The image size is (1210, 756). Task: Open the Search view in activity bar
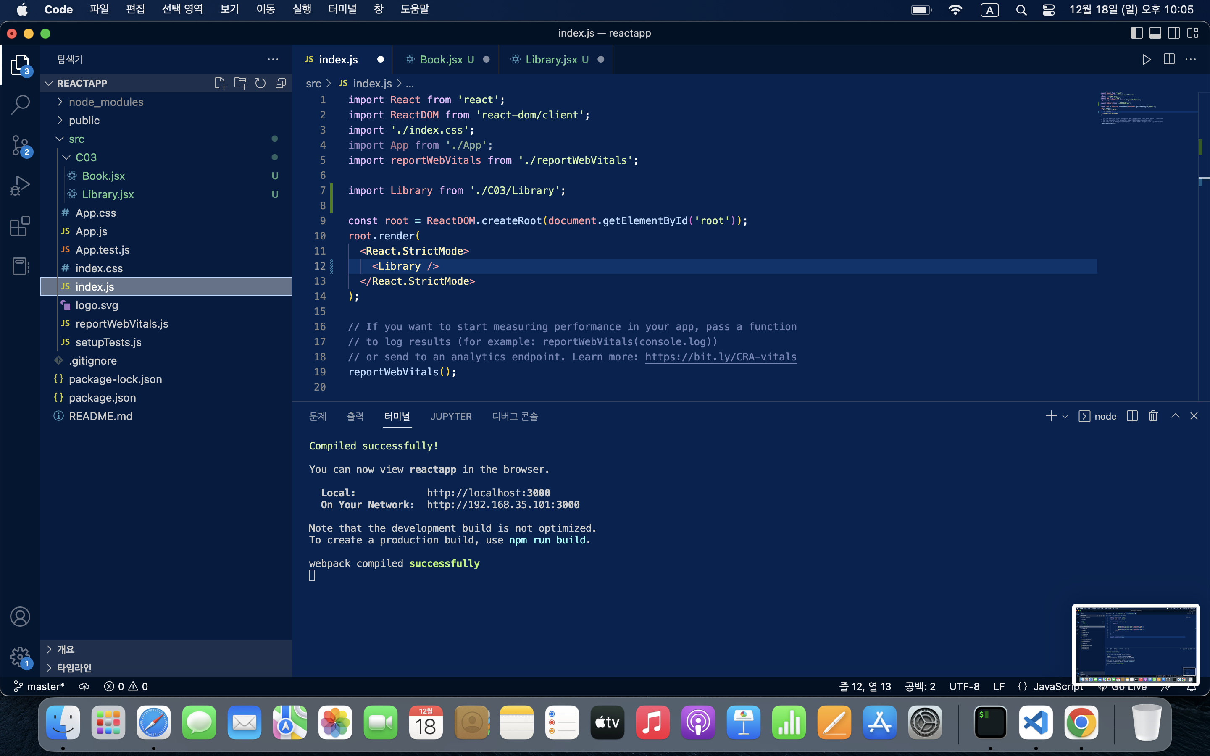click(20, 105)
